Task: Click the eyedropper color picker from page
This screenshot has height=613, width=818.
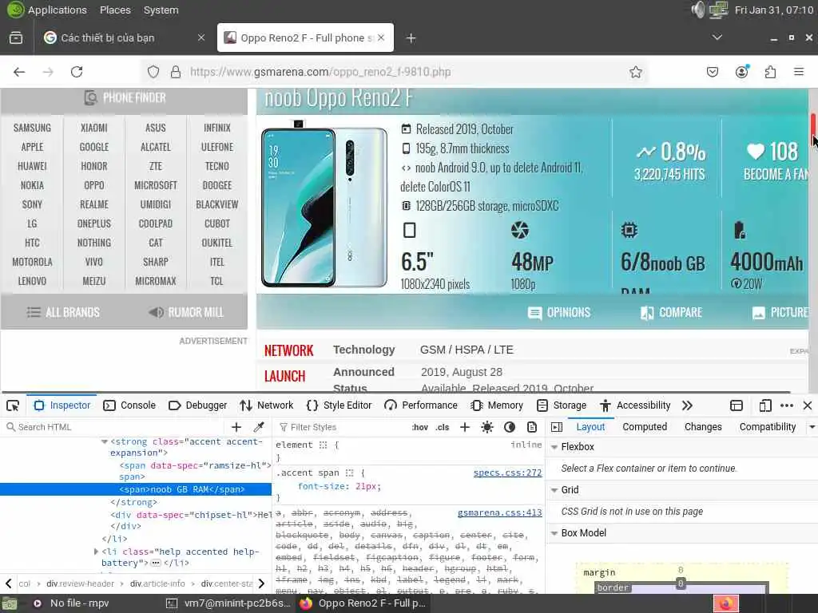Action: [259, 427]
